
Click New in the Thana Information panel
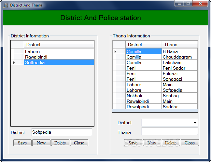tap(152, 143)
